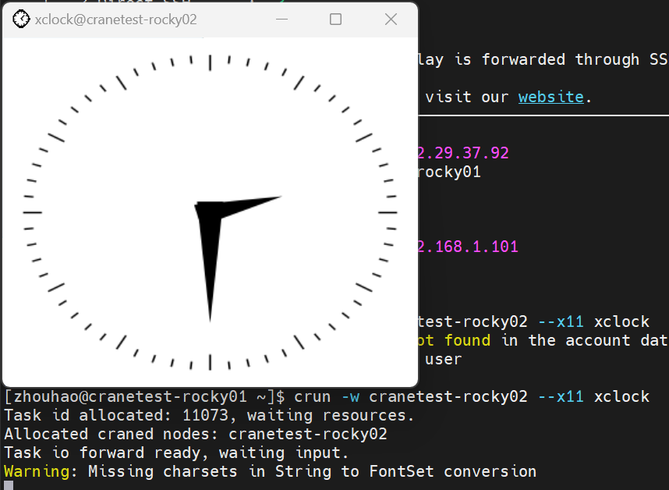This screenshot has width=669, height=490.
Task: Click the 6 o'clock tick mark
Action: pyautogui.click(x=210, y=361)
